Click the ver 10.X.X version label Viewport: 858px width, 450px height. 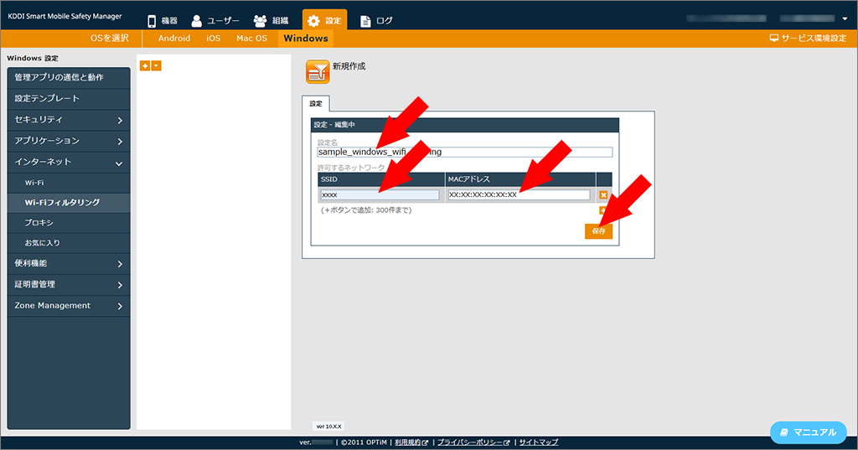click(x=328, y=427)
